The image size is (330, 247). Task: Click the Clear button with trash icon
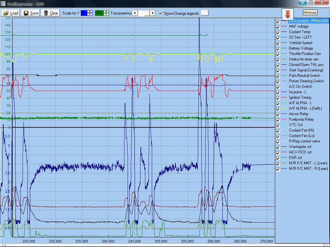point(51,13)
